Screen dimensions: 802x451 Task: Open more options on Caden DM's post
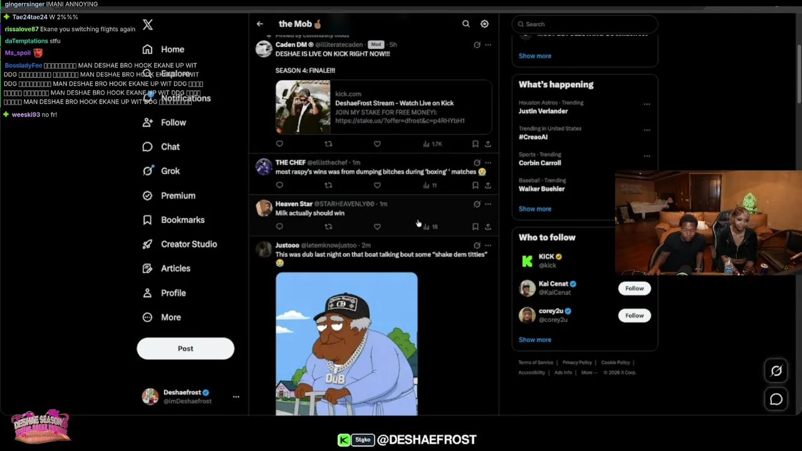pyautogui.click(x=488, y=45)
